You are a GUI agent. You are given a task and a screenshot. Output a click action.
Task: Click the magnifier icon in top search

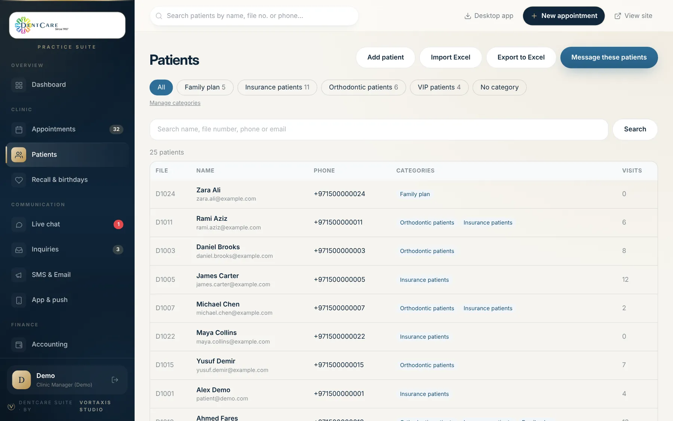pyautogui.click(x=159, y=16)
